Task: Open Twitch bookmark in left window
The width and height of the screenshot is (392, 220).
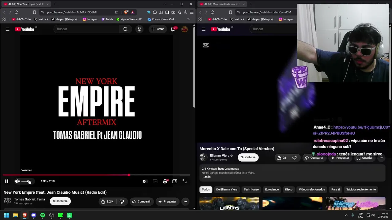Action: (107, 19)
